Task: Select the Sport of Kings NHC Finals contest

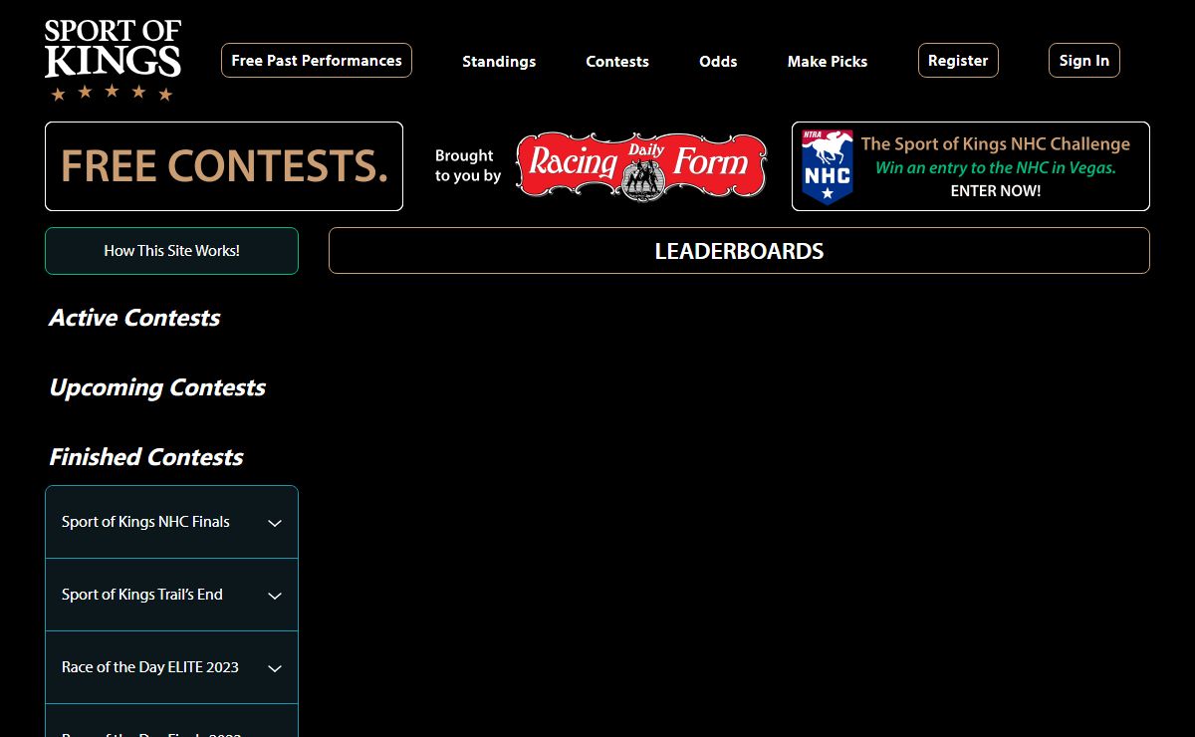Action: pos(171,522)
